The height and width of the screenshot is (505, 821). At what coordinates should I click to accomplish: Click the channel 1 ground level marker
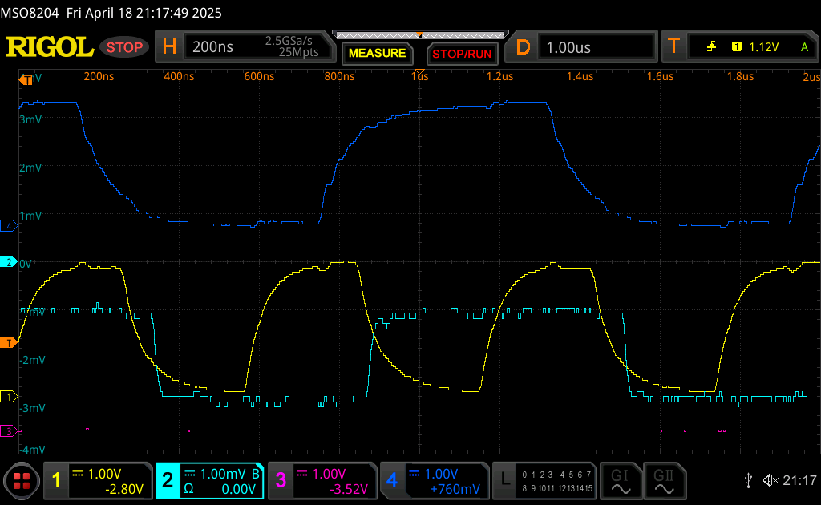9,397
